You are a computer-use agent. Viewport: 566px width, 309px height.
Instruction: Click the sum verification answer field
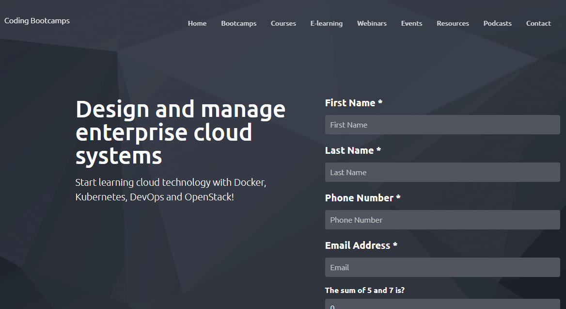point(442,306)
